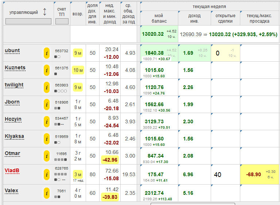Sort by нед. макс. и мин. доход header
Image resolution: width=280 pixels, height=205 pixels.
click(110, 13)
